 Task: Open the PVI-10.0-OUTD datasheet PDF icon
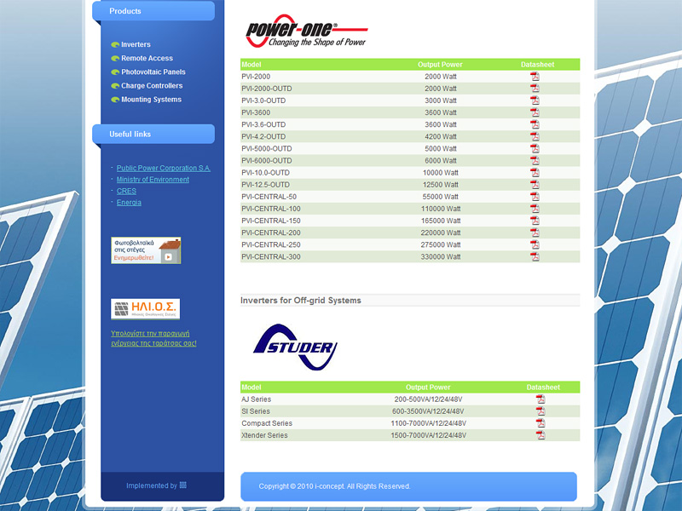tap(535, 173)
